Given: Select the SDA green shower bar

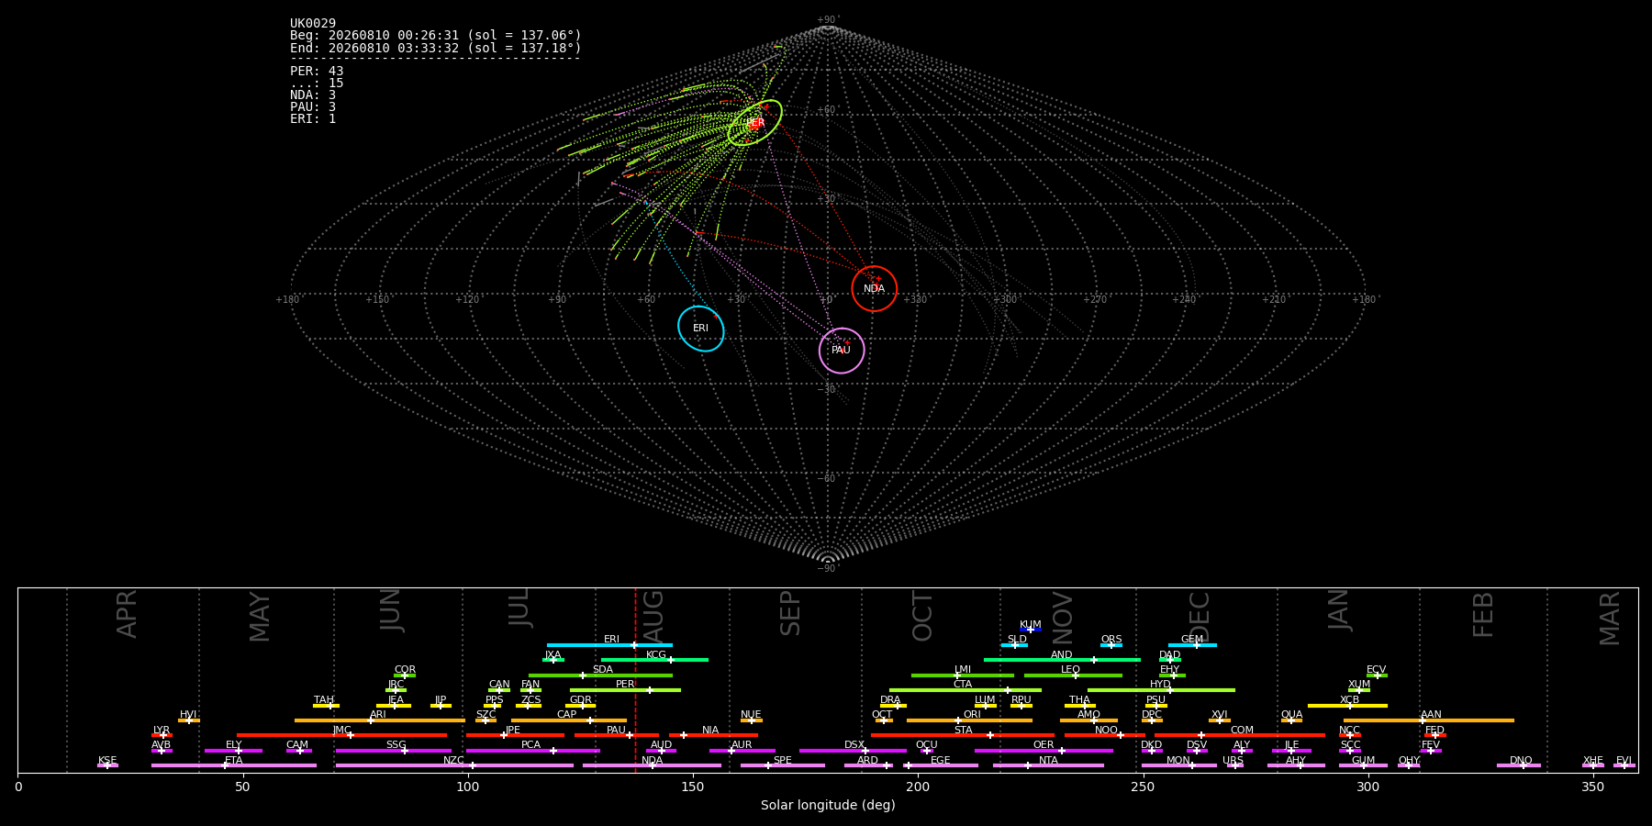Looking at the screenshot, I should point(600,675).
